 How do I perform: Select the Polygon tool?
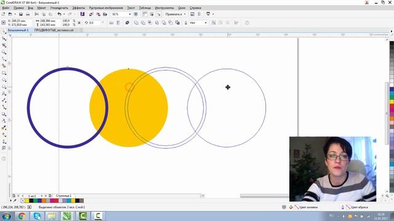4,87
